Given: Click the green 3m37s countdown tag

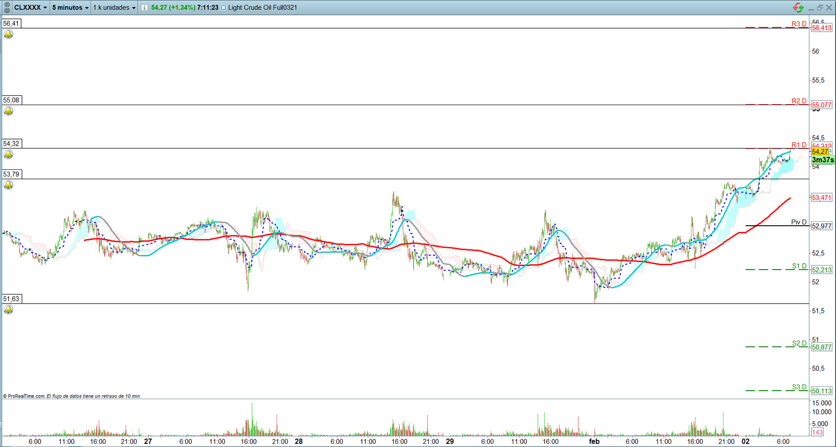Looking at the screenshot, I should 822,160.
